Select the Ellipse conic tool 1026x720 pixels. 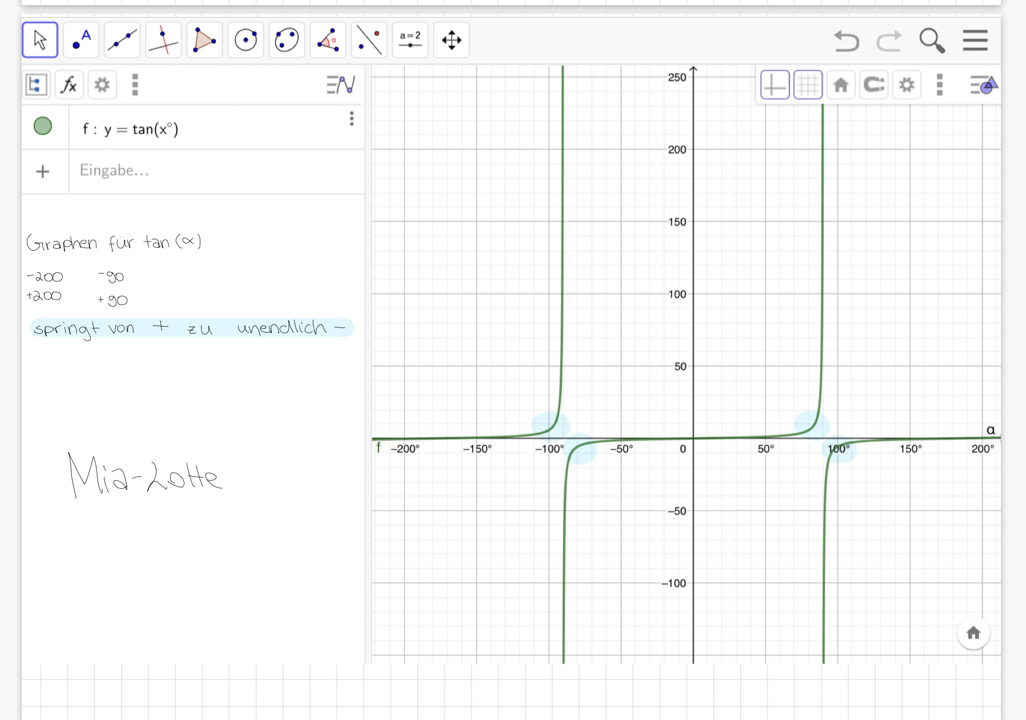pos(287,40)
